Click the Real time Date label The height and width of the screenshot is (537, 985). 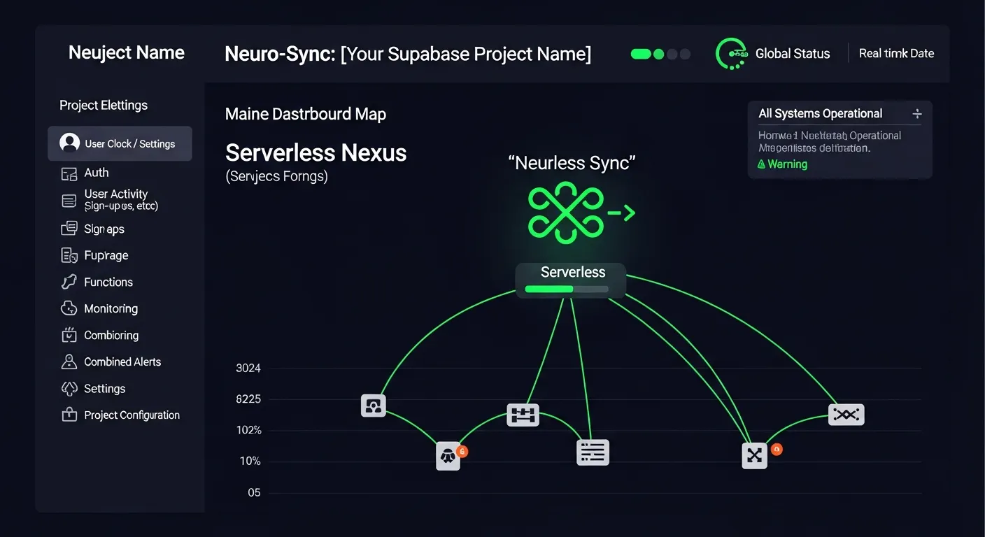tap(896, 54)
